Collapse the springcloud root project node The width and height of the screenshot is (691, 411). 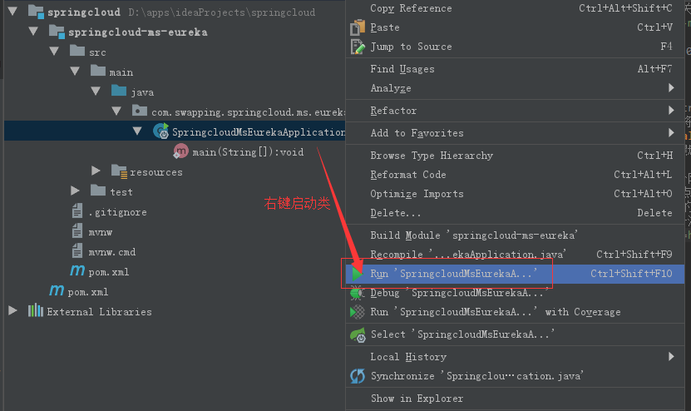pos(12,12)
